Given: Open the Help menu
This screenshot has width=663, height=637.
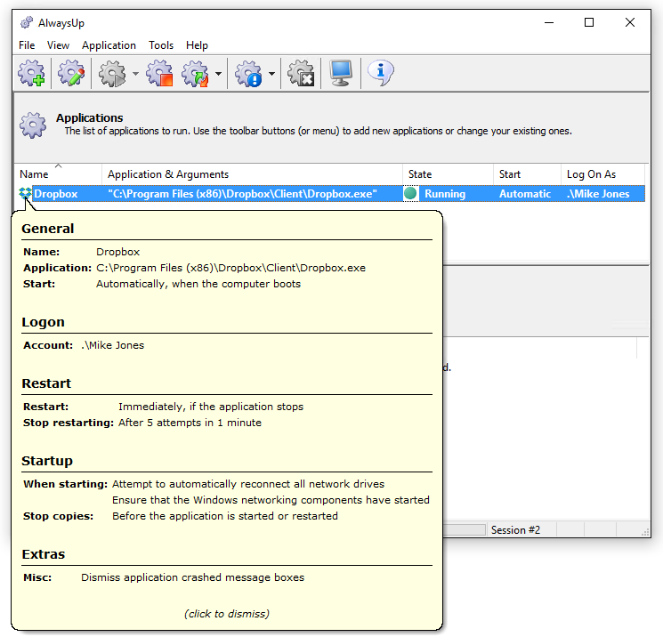Looking at the screenshot, I should (197, 45).
